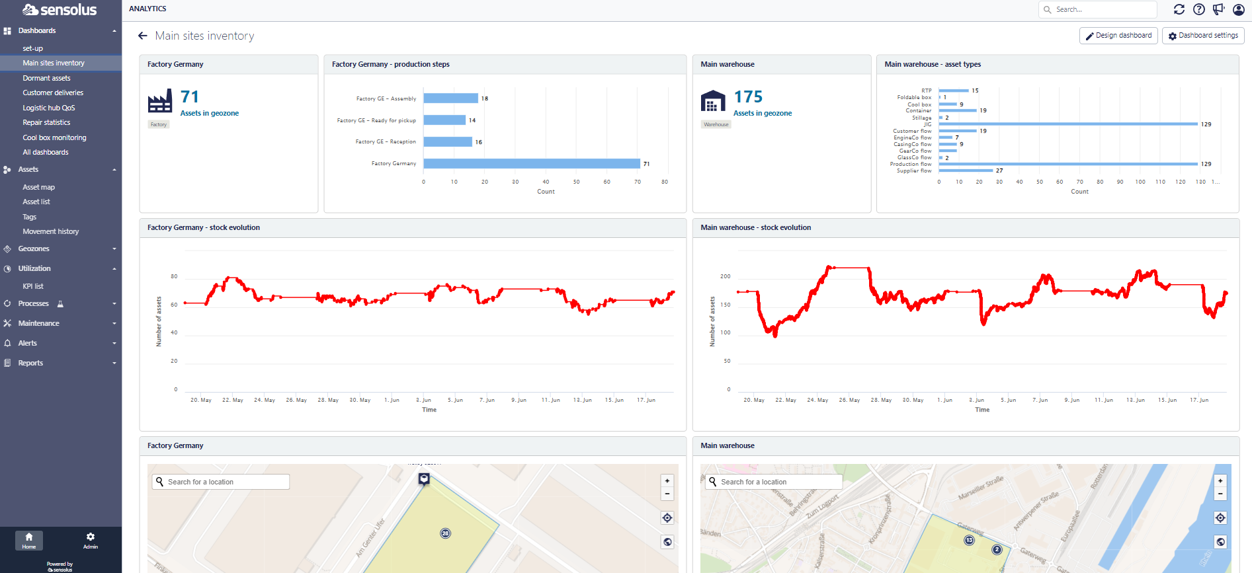Collapse the Utilization section arrow

point(114,269)
